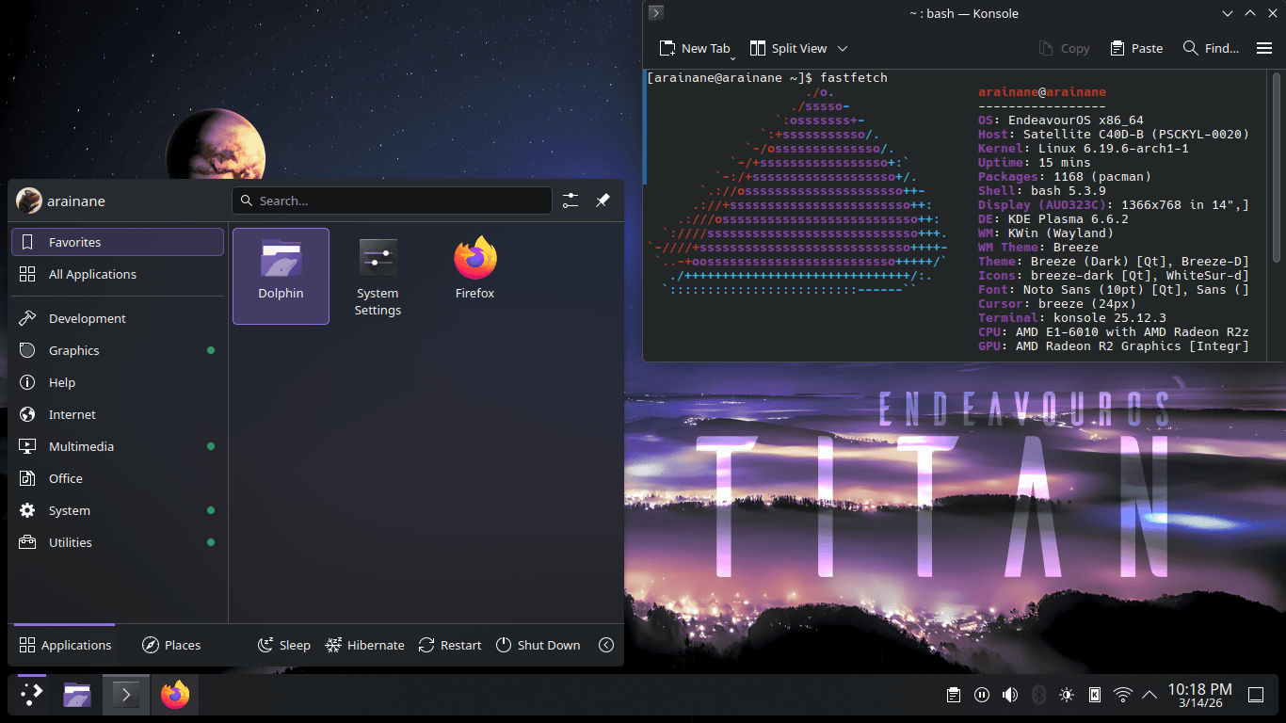Image resolution: width=1286 pixels, height=723 pixels.
Task: Click the "bash 5.3.9" shell line
Action: tap(1072, 190)
